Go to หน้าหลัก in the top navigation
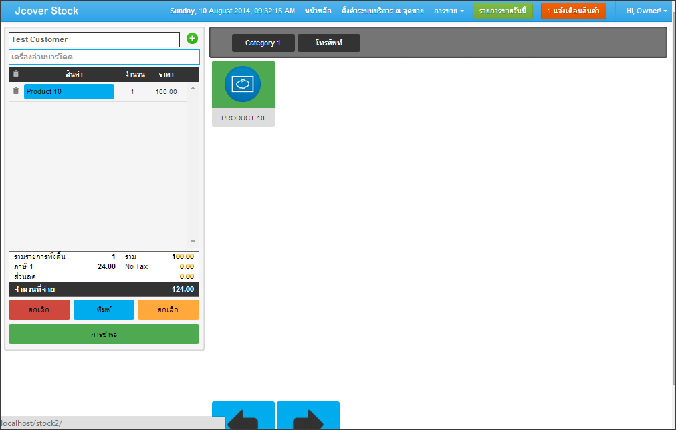 click(318, 11)
